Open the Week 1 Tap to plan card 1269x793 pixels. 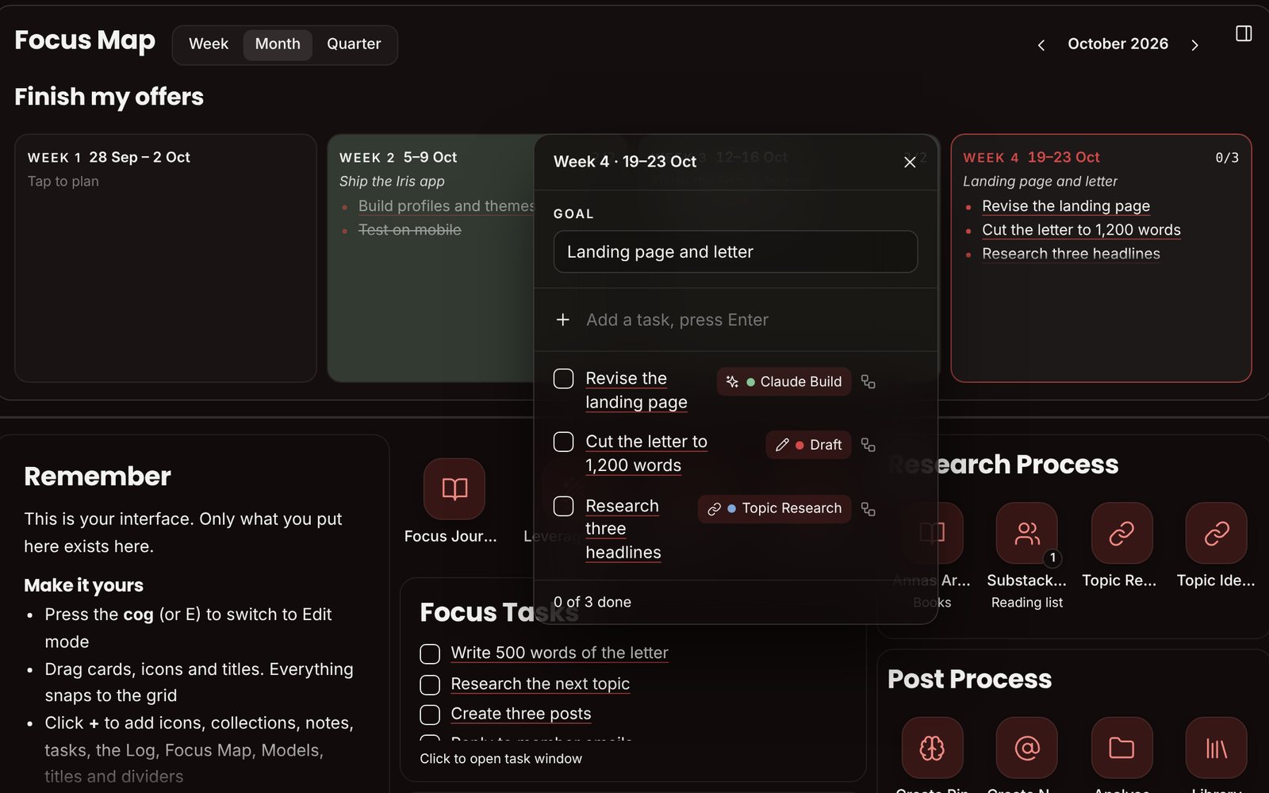pyautogui.click(x=166, y=258)
